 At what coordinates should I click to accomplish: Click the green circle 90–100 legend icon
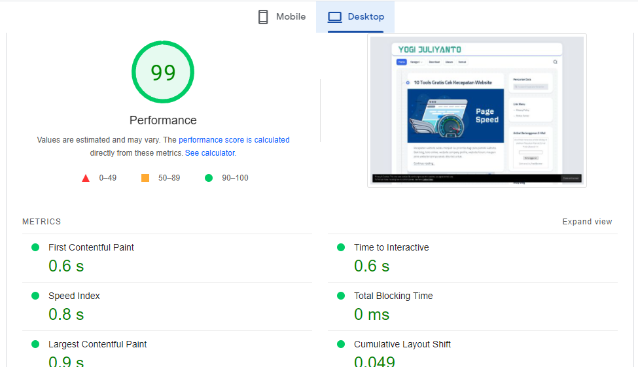click(209, 178)
